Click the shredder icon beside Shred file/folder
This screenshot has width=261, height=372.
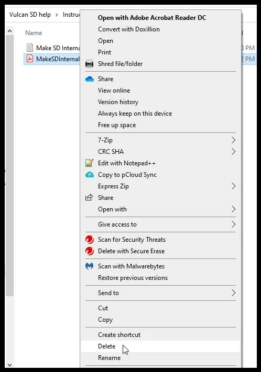tap(90, 64)
